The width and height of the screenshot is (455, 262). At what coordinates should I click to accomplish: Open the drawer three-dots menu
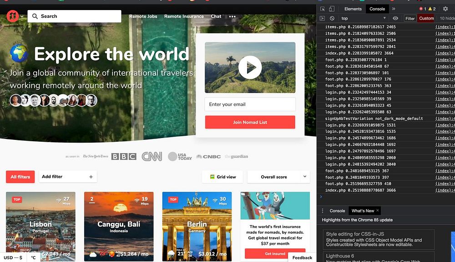pos(323,211)
